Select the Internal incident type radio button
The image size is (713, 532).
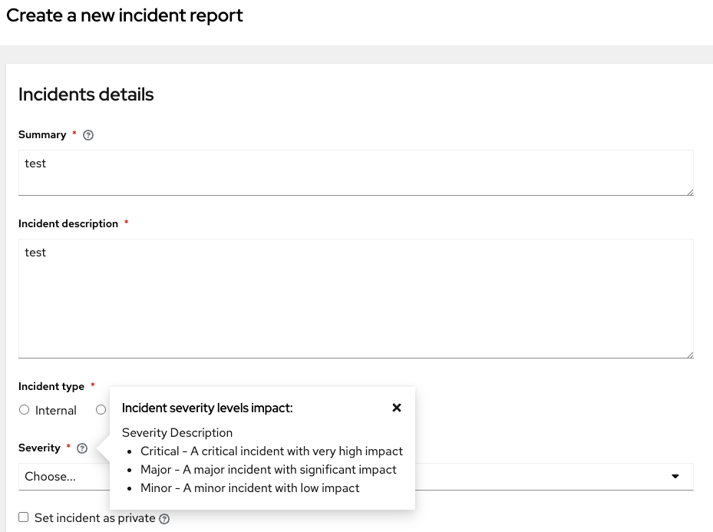[25, 410]
